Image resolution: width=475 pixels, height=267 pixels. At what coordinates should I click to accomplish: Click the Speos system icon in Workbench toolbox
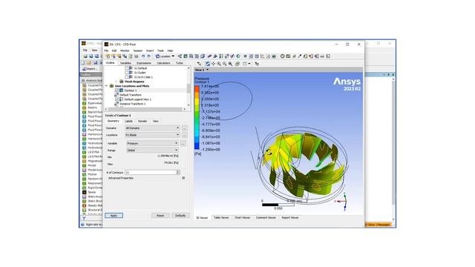84,192
